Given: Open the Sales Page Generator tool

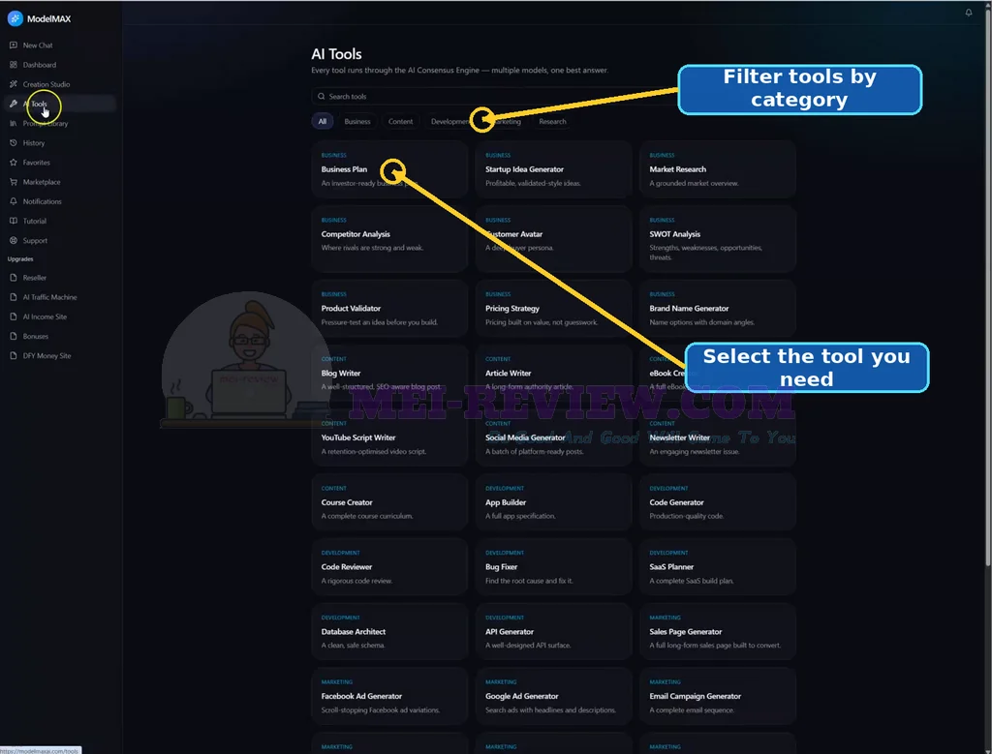Looking at the screenshot, I should tap(718, 631).
